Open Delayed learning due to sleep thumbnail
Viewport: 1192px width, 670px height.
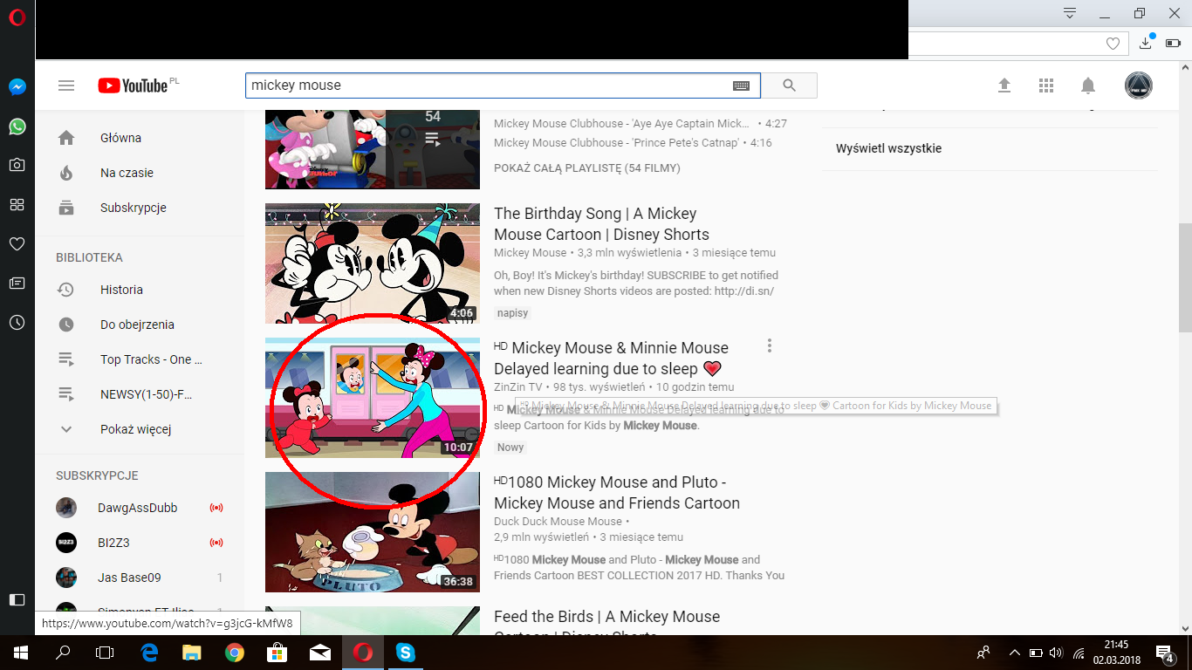373,398
